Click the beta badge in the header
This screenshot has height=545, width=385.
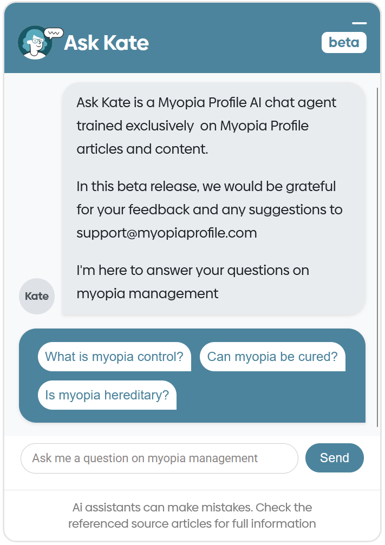click(x=344, y=43)
